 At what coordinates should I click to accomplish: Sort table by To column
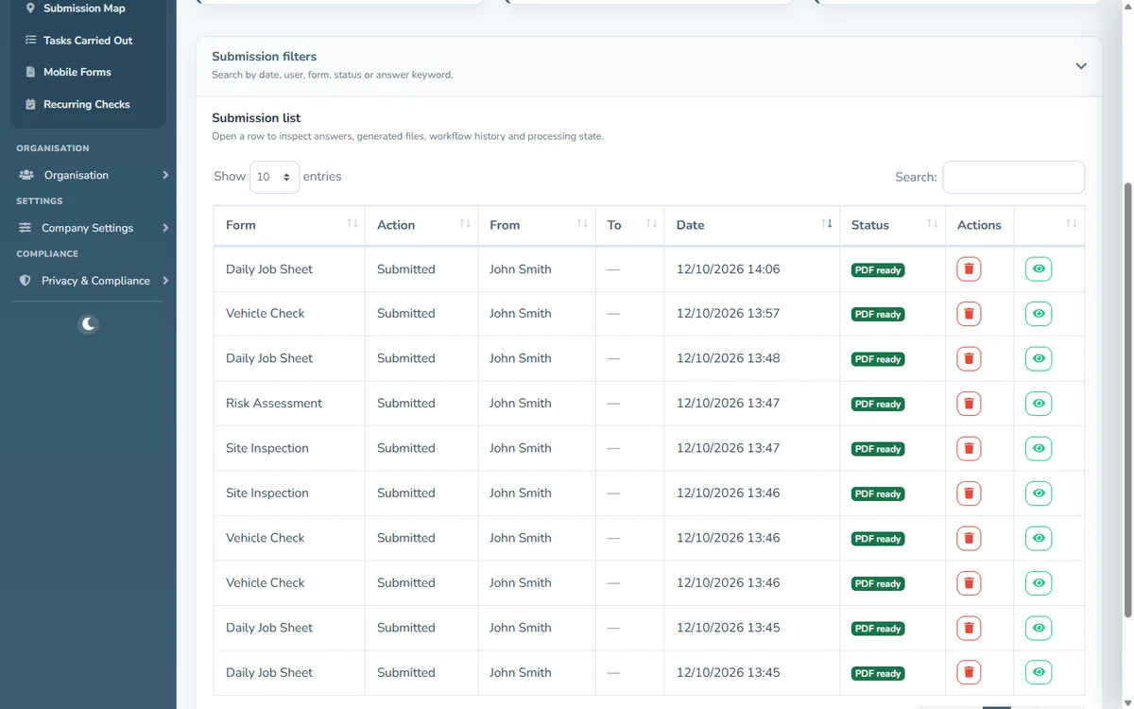pyautogui.click(x=630, y=225)
